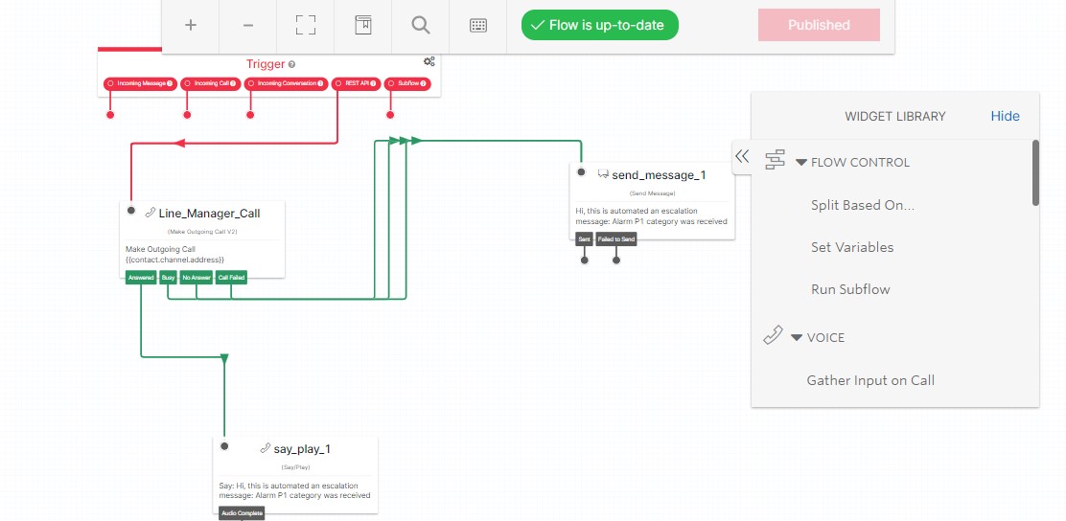The image size is (1066, 521).
Task: Click the Published button
Action: pos(818,26)
